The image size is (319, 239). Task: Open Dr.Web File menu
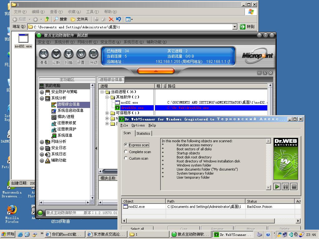click(124, 125)
